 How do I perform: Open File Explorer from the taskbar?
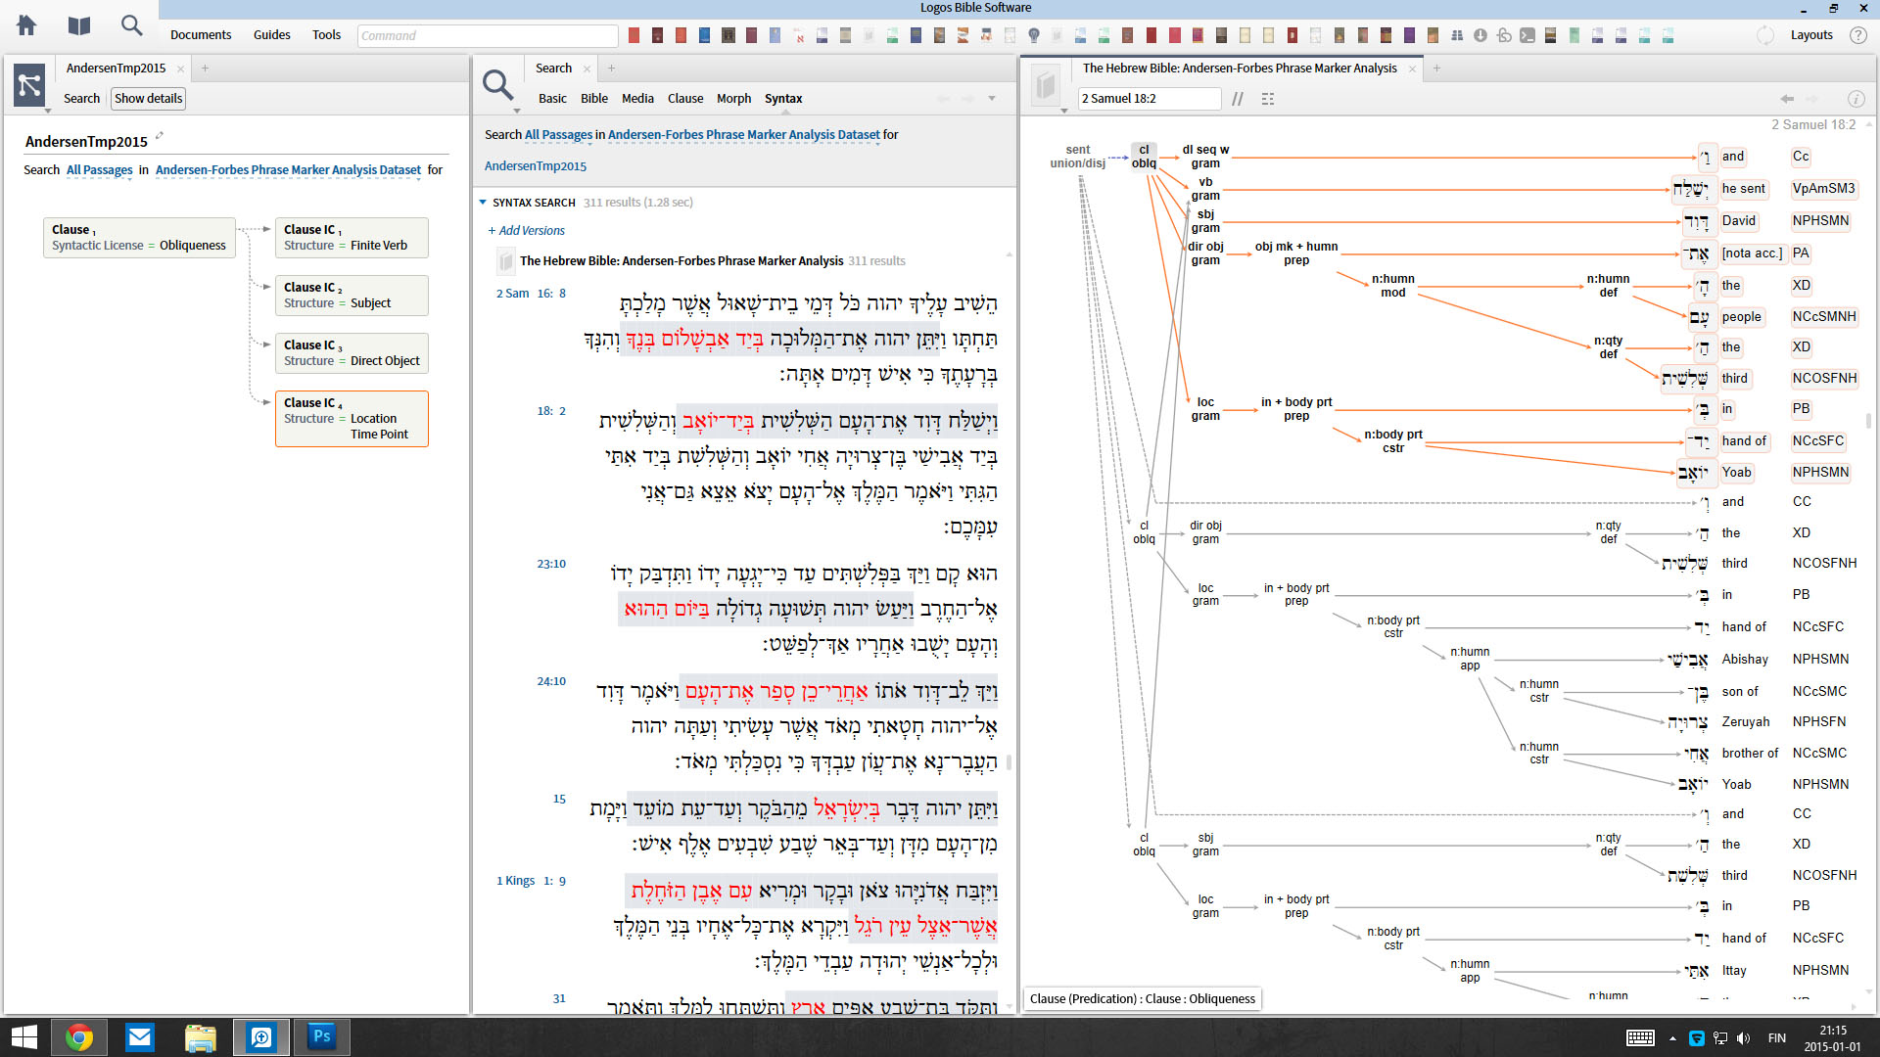click(x=201, y=1036)
